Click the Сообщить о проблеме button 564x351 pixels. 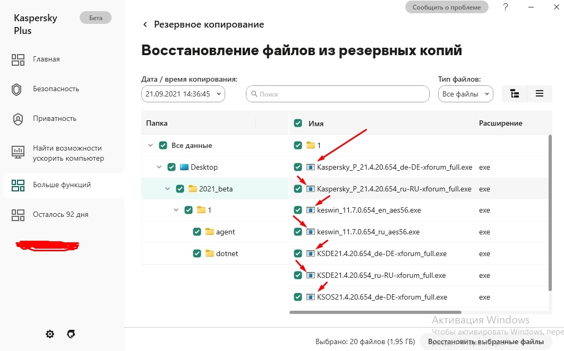[x=447, y=7]
